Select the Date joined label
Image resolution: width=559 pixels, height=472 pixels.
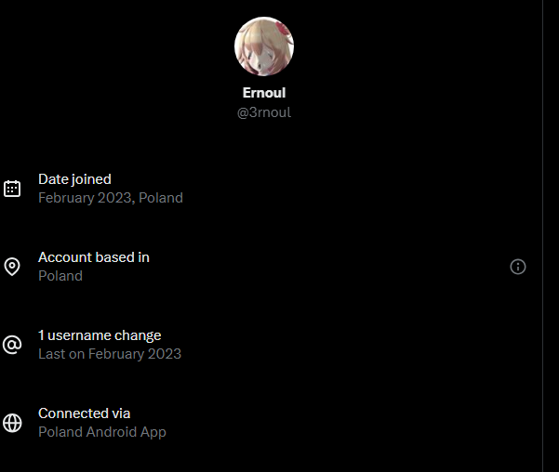74,179
